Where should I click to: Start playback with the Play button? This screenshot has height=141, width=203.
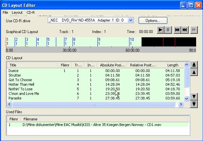coord(161,30)
